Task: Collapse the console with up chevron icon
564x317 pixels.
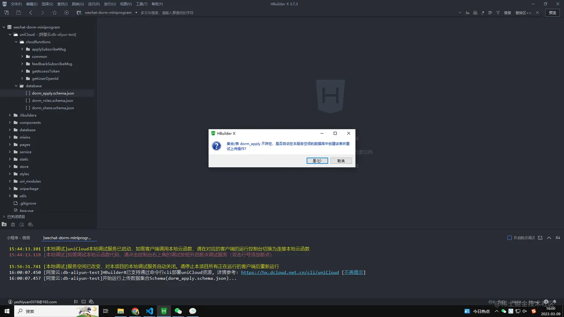Action: [x=549, y=238]
